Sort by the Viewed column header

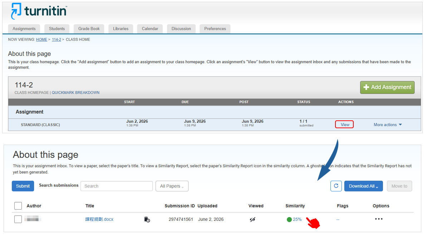(256, 206)
